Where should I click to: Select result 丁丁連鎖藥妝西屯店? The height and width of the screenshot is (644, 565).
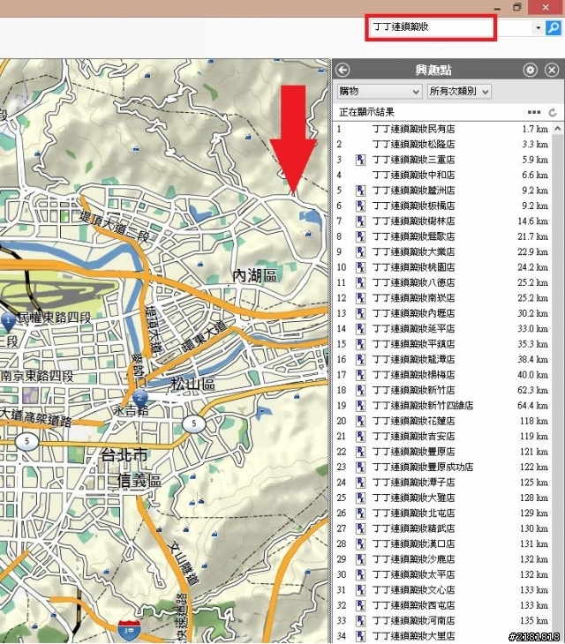tap(441, 605)
